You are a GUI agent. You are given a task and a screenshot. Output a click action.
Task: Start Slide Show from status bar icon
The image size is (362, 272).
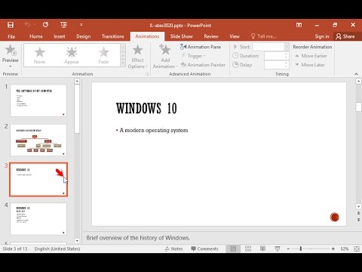(278, 249)
